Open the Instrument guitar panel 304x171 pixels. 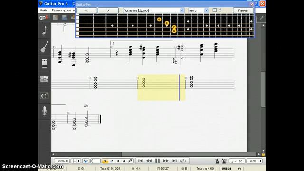[45, 47]
